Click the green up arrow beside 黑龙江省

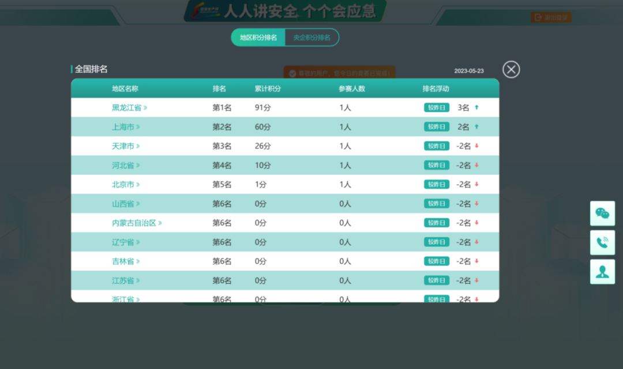(x=476, y=107)
